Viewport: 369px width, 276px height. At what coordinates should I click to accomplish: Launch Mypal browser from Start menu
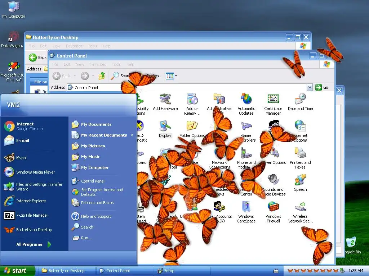coord(35,158)
